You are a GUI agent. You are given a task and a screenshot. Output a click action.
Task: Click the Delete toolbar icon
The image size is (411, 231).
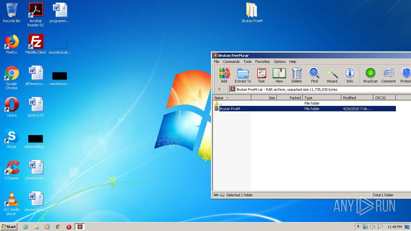(297, 75)
